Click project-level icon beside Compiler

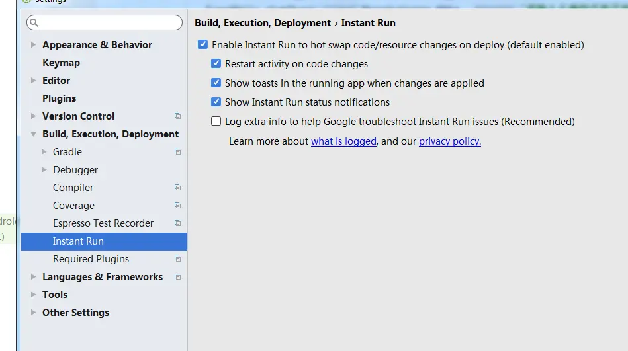[177, 188]
